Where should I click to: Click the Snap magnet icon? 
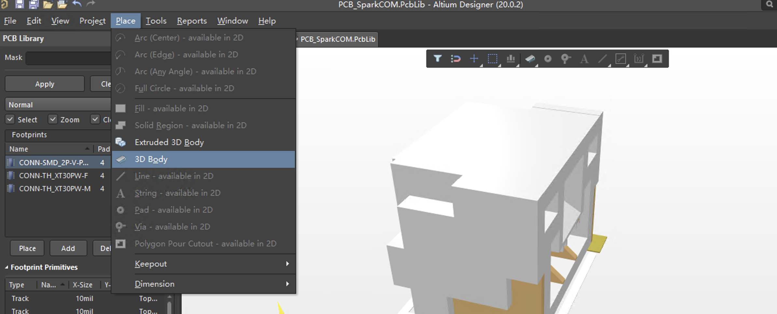pyautogui.click(x=456, y=59)
